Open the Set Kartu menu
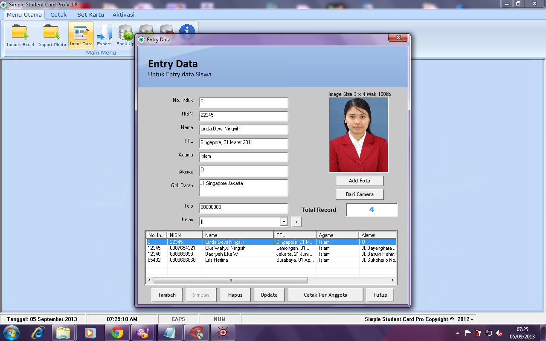This screenshot has height=341, width=546. (90, 14)
